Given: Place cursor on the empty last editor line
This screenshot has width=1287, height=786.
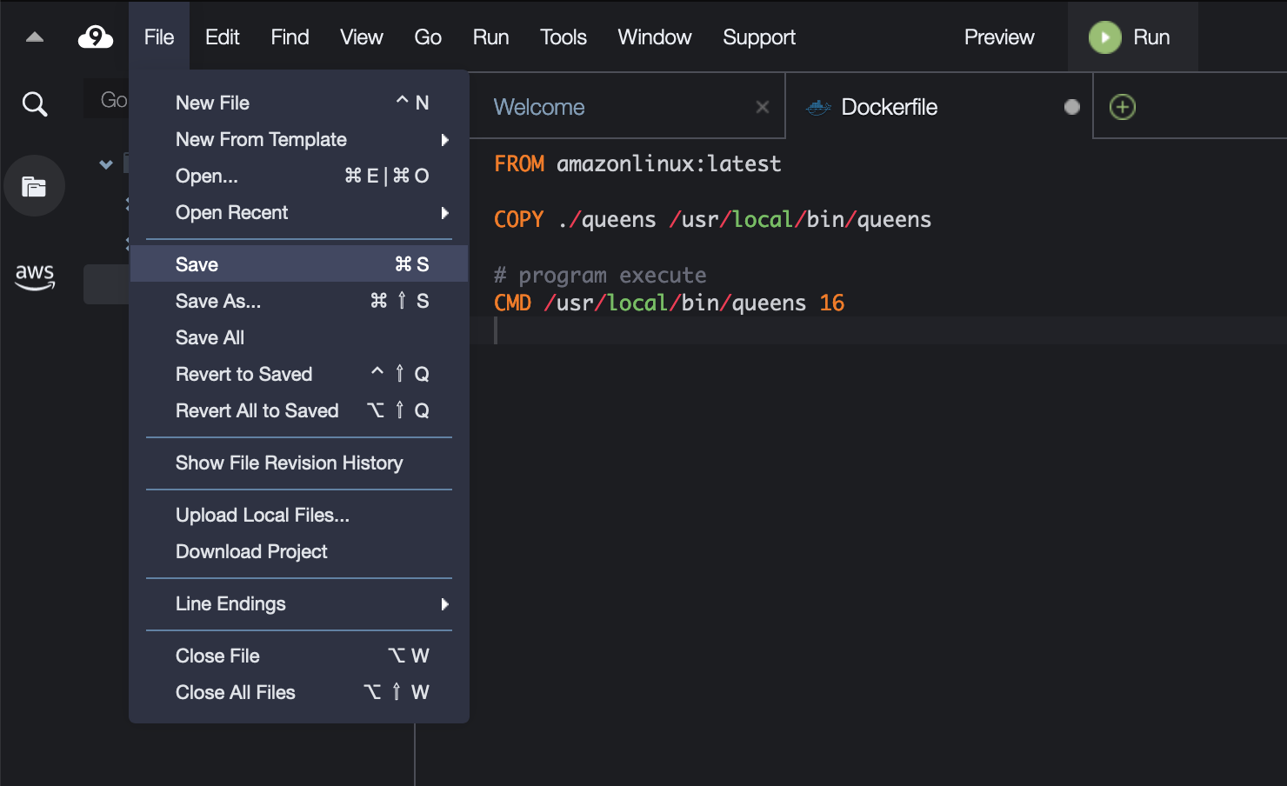Looking at the screenshot, I should [x=878, y=330].
